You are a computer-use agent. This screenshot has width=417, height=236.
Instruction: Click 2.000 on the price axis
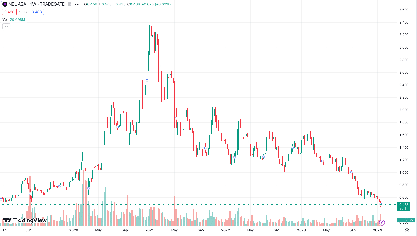(x=404, y=110)
